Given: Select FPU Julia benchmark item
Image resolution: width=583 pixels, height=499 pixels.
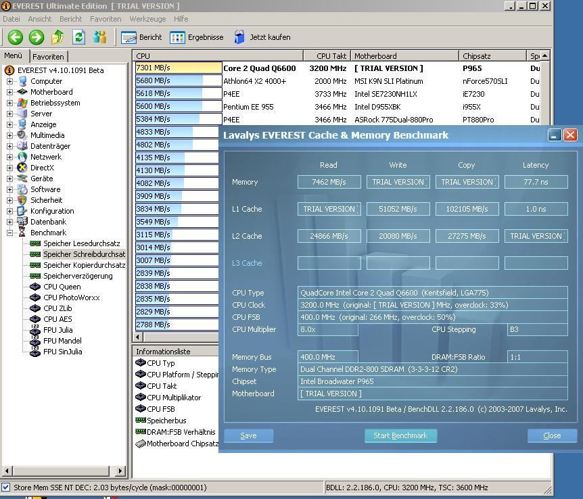Looking at the screenshot, I should tap(57, 330).
